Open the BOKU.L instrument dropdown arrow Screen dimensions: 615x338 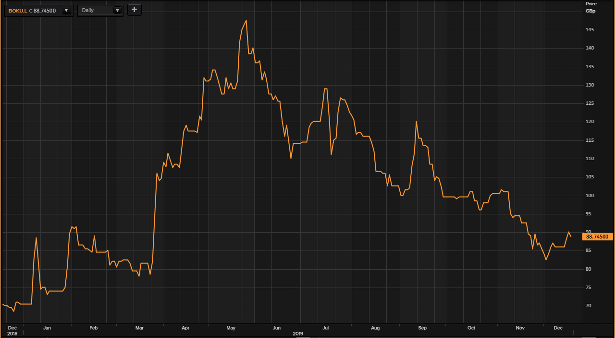coord(66,10)
